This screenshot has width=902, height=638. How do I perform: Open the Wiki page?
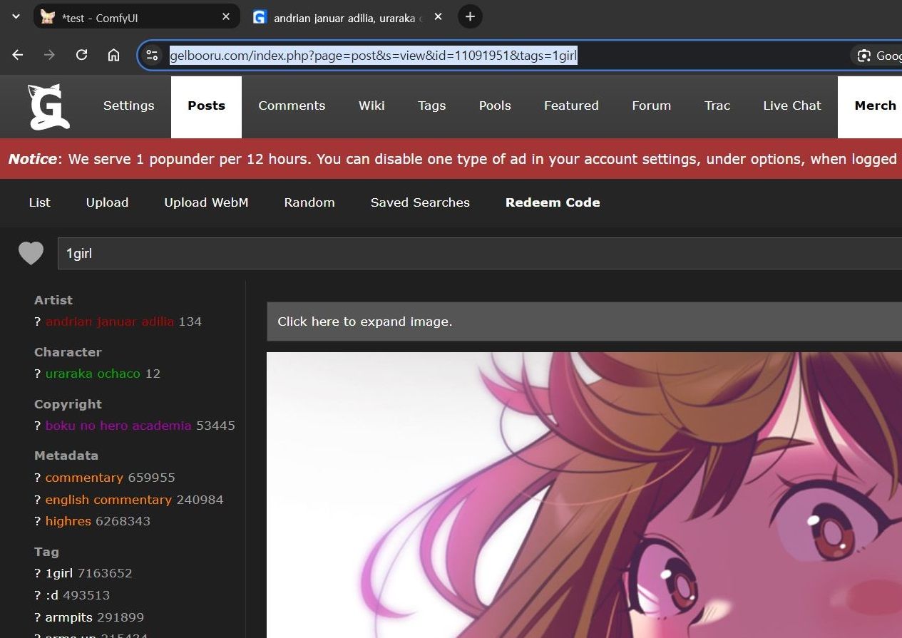pyautogui.click(x=371, y=106)
